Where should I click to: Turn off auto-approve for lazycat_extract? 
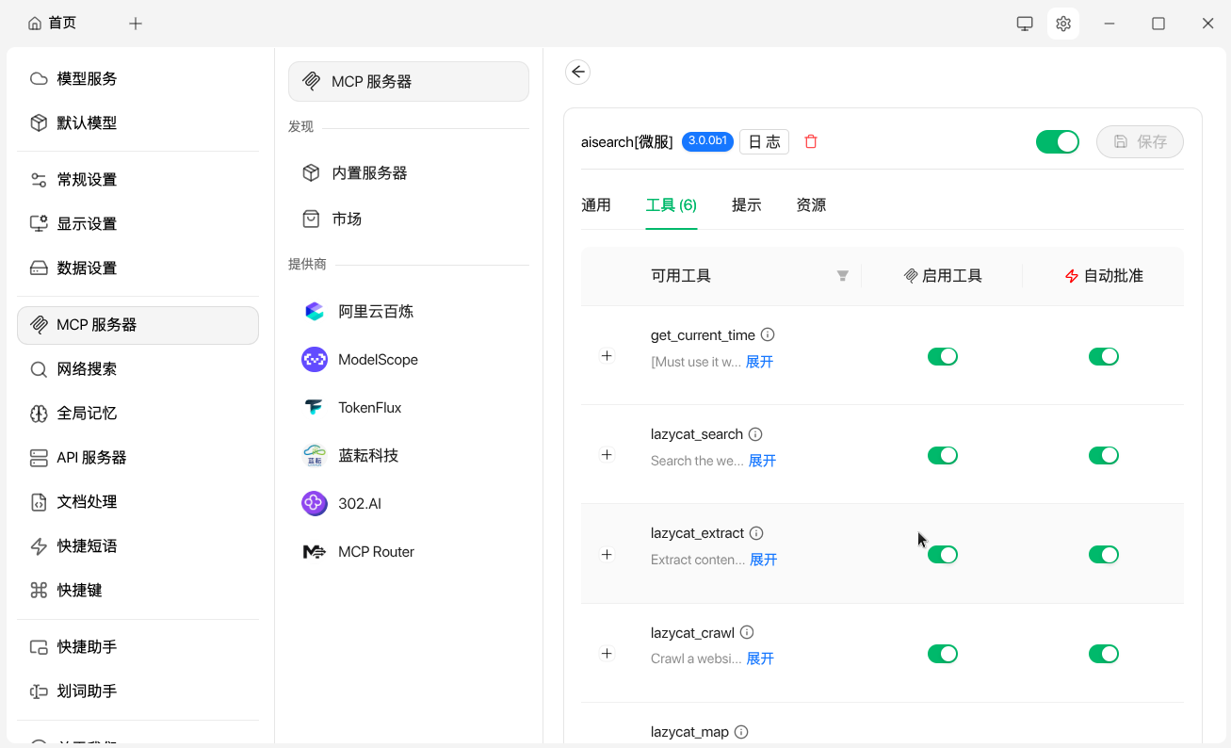point(1103,555)
